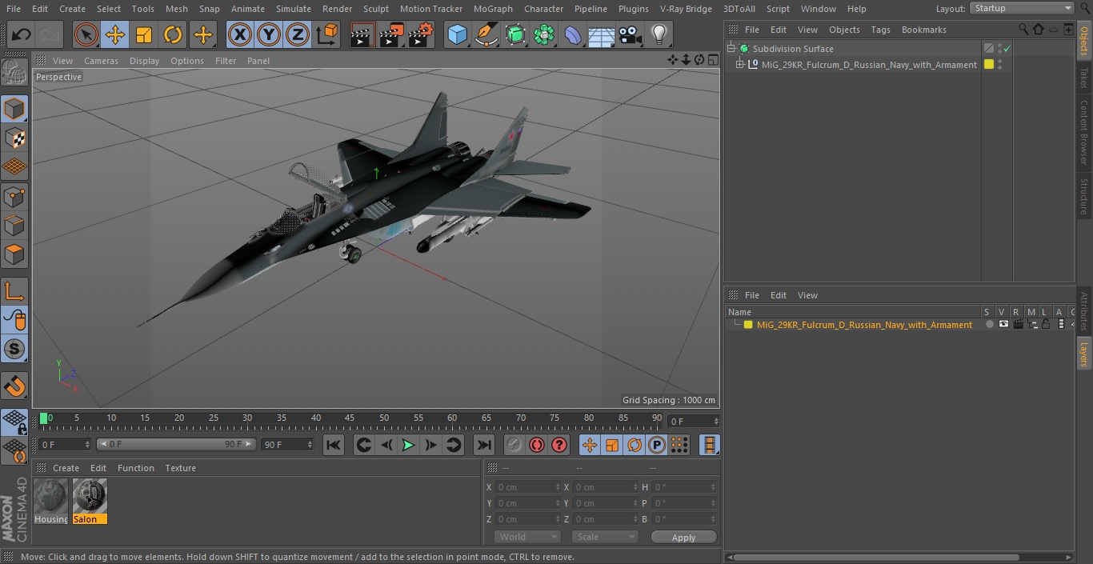Viewport: 1093px width, 564px height.
Task: Add a Floor environment object
Action: point(602,34)
